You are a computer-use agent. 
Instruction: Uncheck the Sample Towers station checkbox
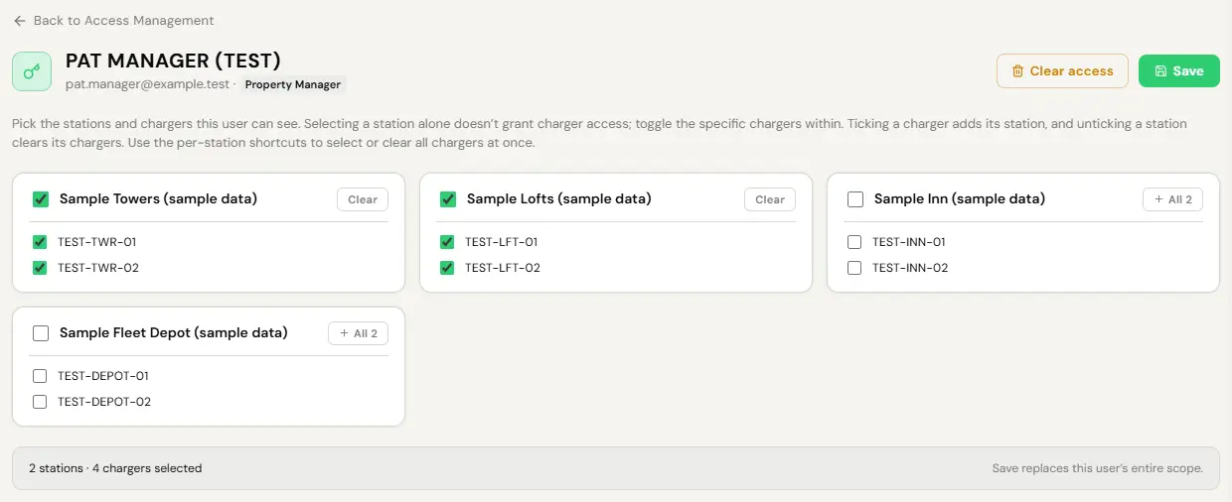point(41,199)
